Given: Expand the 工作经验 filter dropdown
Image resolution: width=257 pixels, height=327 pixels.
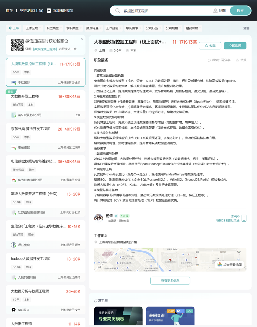Looking at the screenshot, I should click(x=113, y=28).
